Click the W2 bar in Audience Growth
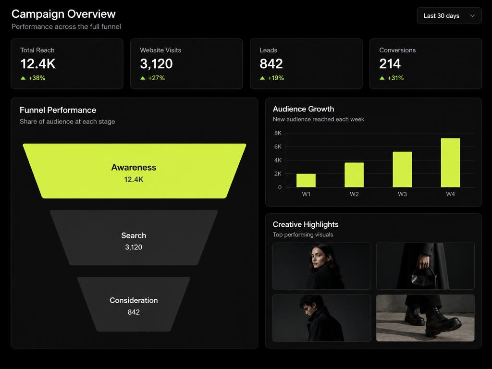 [x=354, y=175]
